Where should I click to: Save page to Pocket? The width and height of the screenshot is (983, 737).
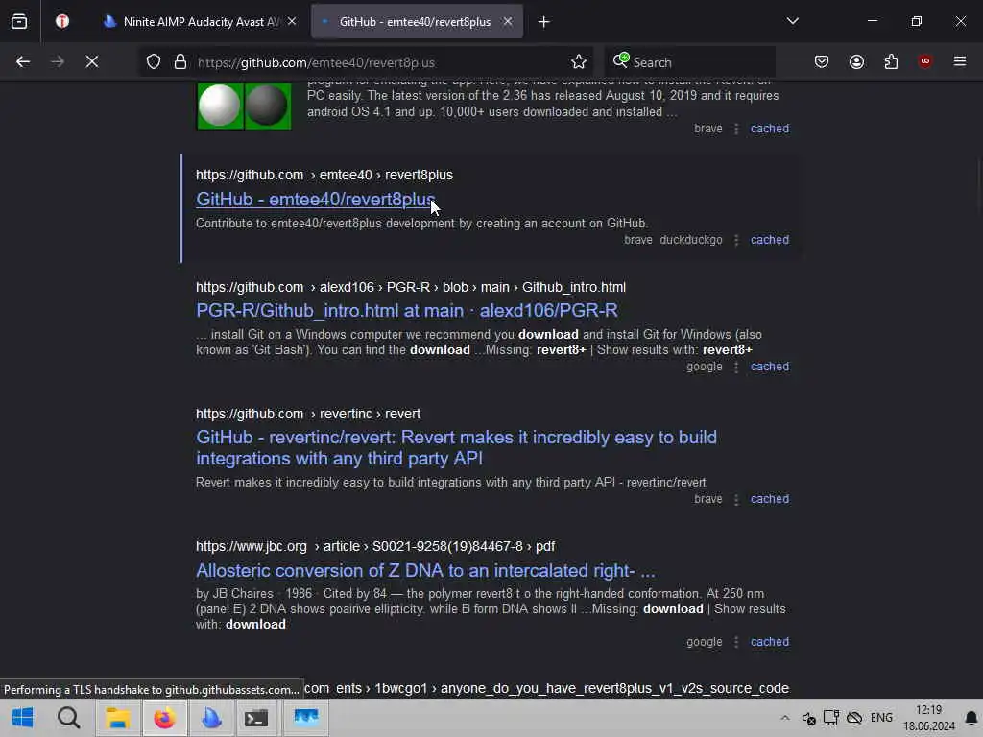click(822, 61)
